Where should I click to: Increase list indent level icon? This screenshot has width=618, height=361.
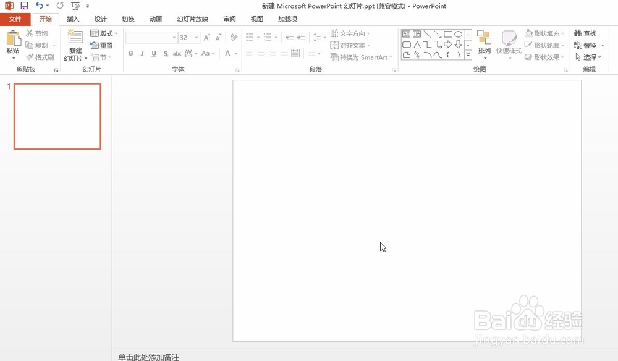[302, 38]
